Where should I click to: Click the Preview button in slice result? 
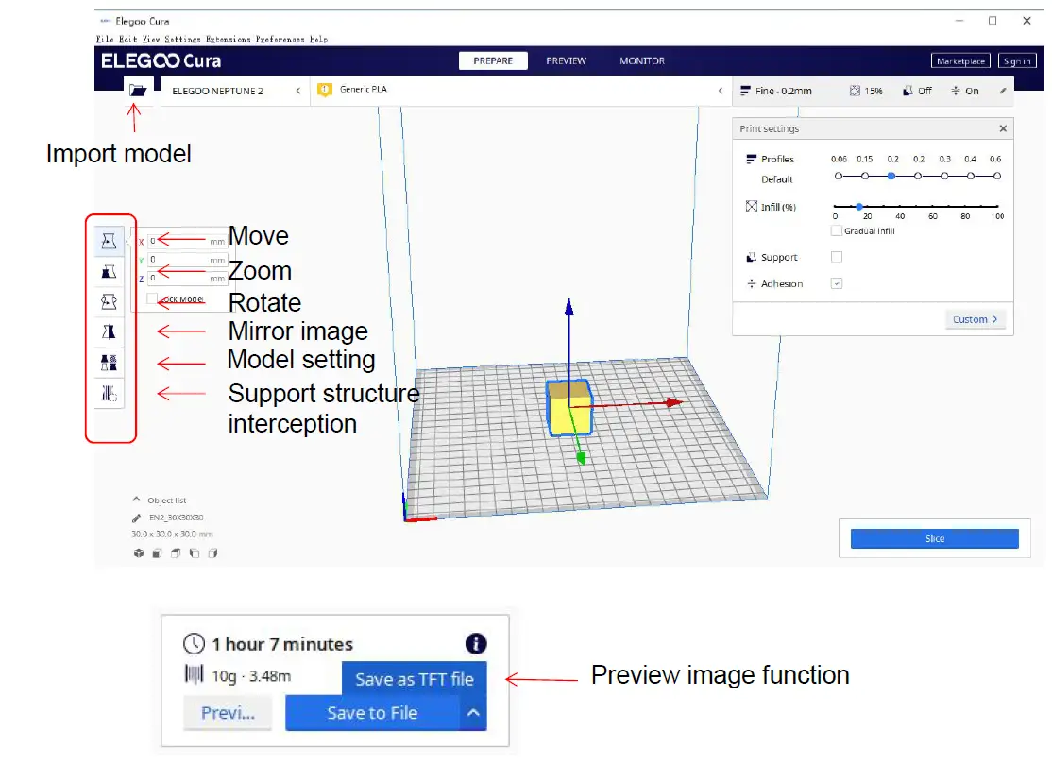[229, 712]
